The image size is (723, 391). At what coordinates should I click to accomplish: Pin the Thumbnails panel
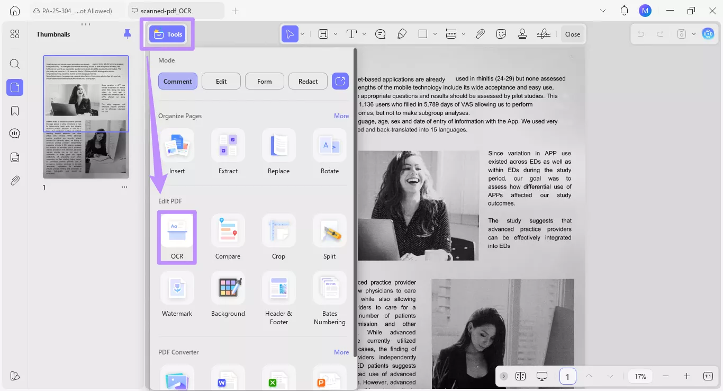click(127, 33)
